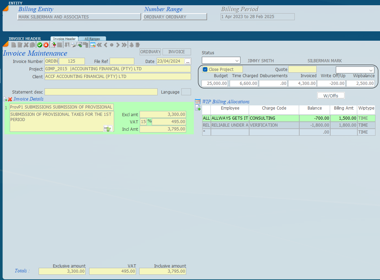Screen dimensions: 380x280
Task: Switch to the All Ranges tab
Action: (x=92, y=39)
